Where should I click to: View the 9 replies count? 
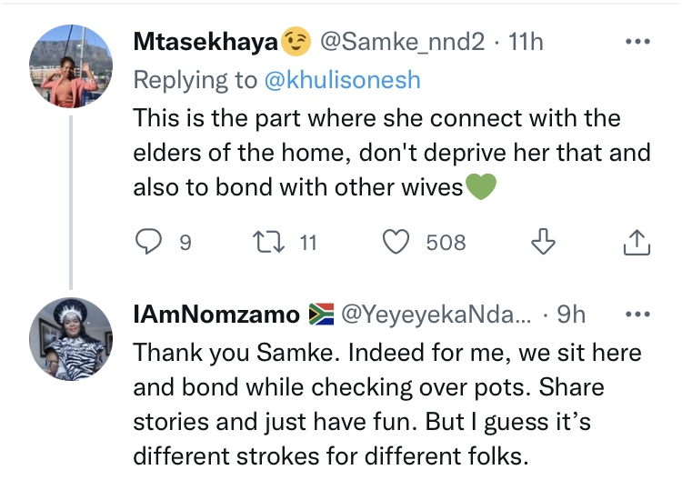[x=186, y=242]
